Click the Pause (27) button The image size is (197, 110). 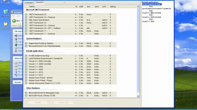pos(64,103)
